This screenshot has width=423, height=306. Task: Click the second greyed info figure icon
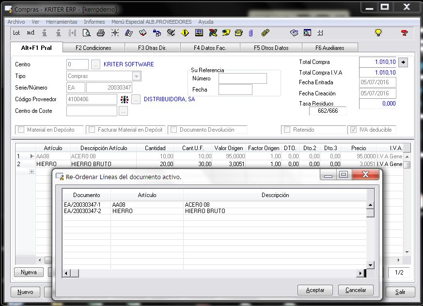[x=58, y=33]
